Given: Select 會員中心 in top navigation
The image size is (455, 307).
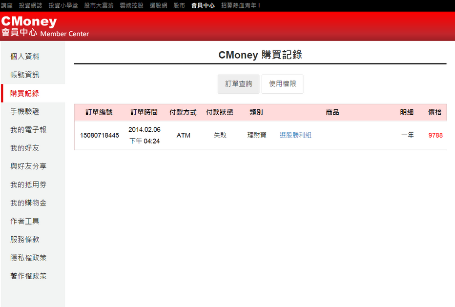Looking at the screenshot, I should (x=203, y=5).
